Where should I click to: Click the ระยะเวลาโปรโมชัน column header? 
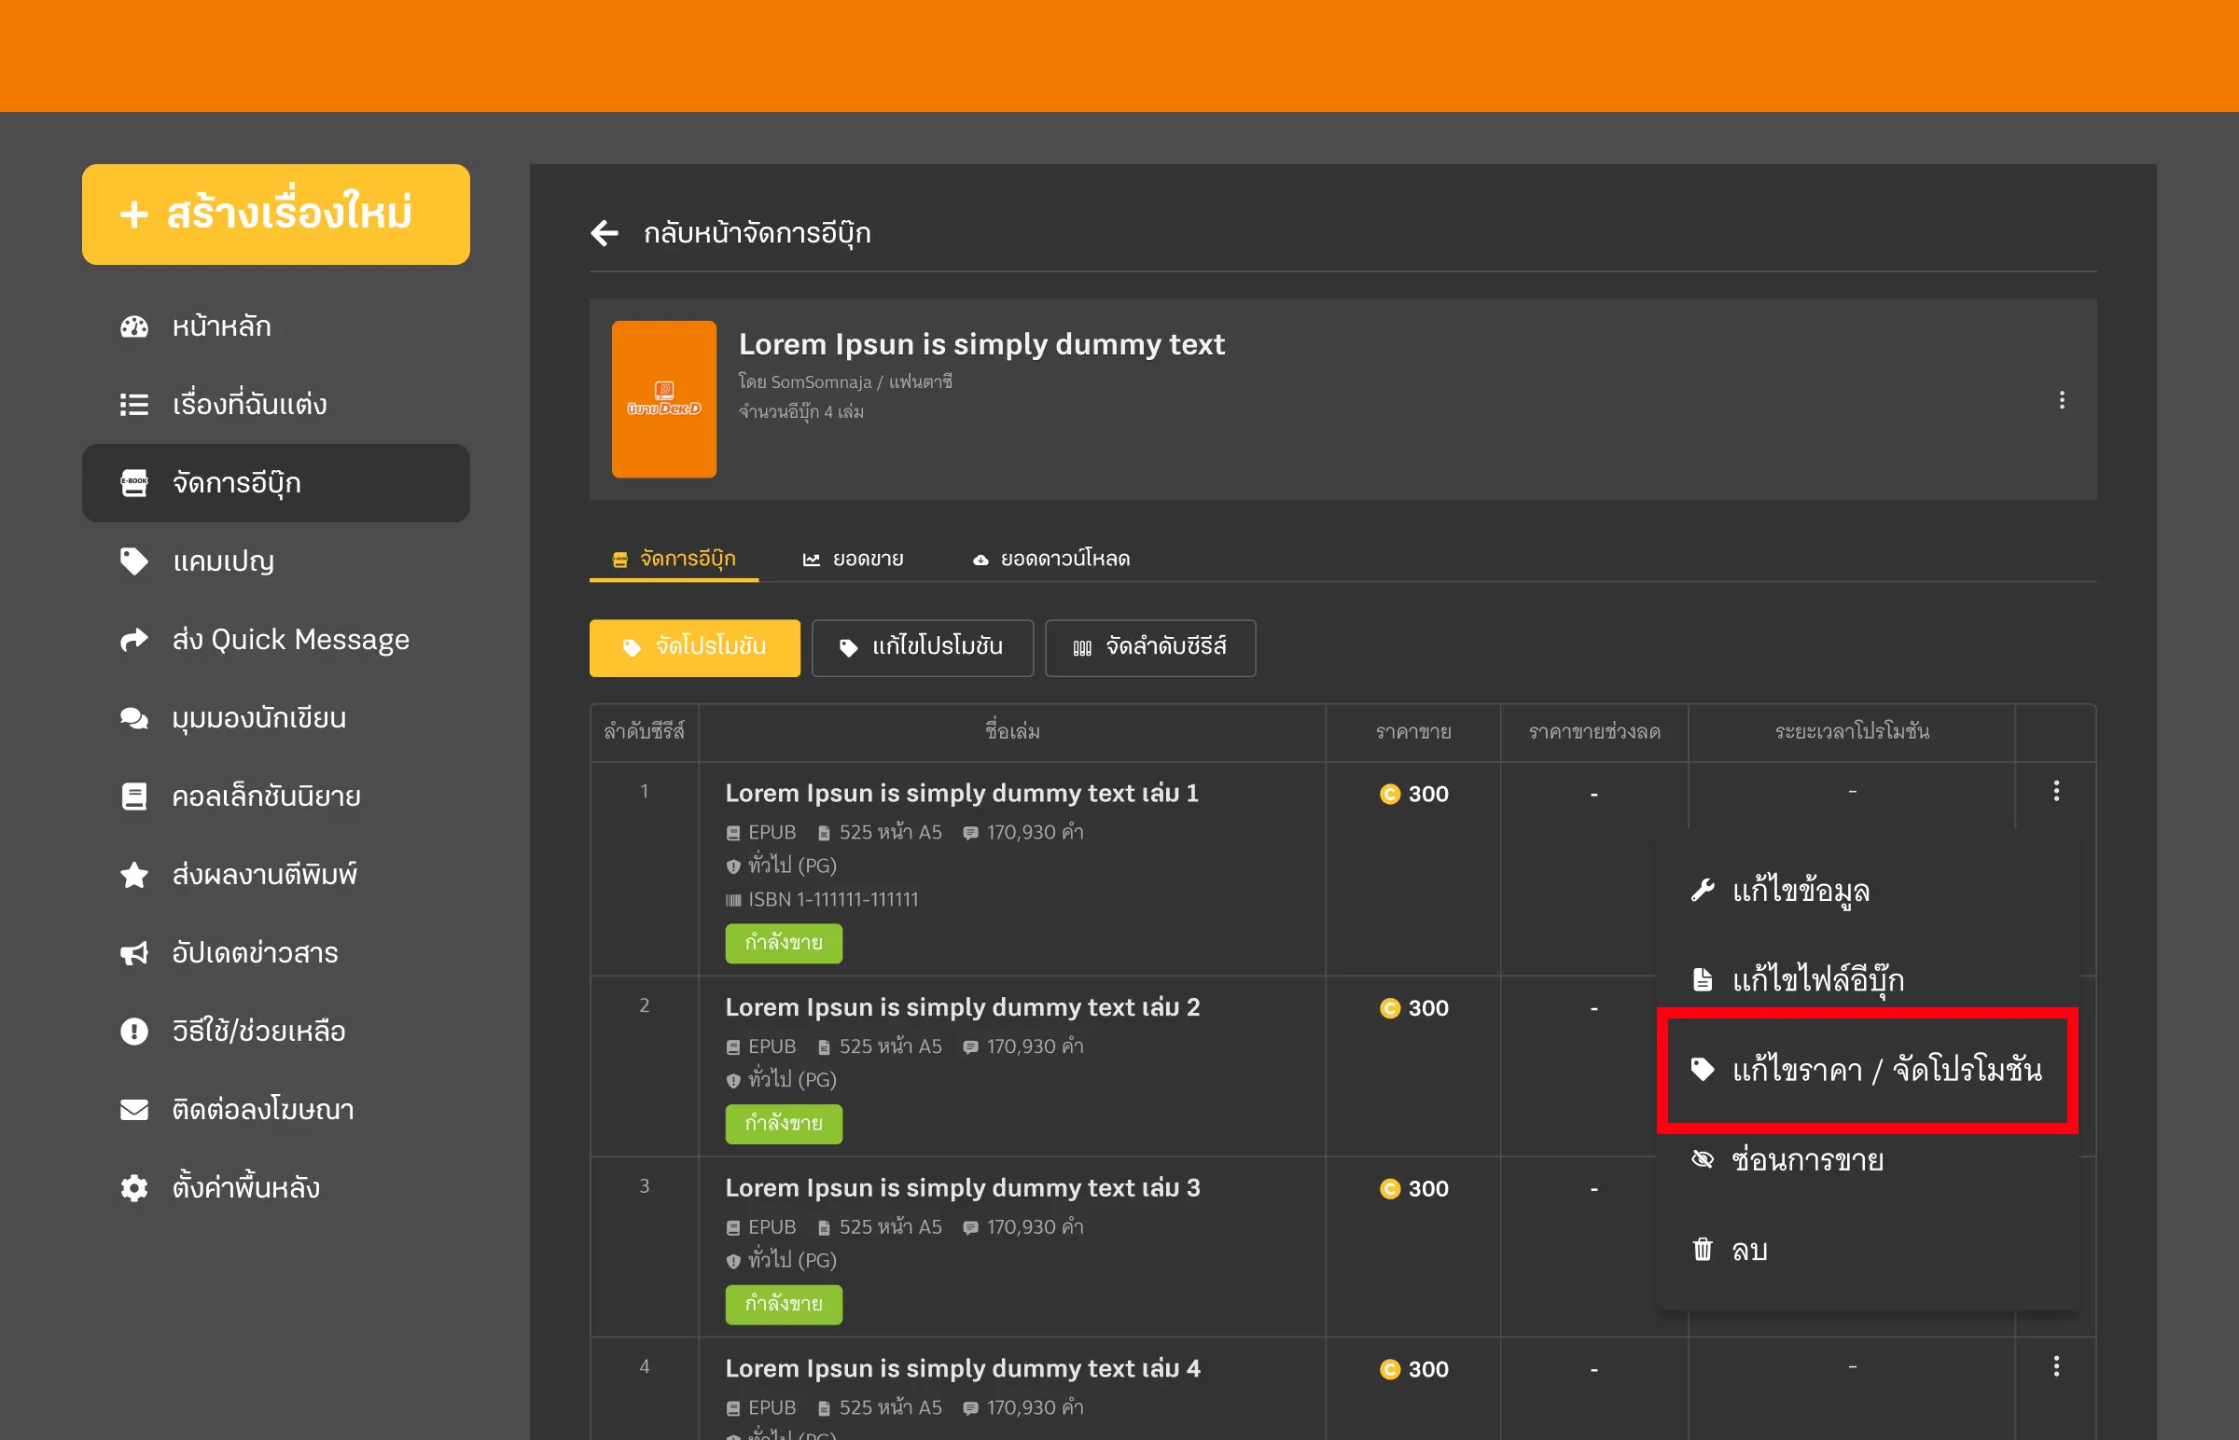1852,731
